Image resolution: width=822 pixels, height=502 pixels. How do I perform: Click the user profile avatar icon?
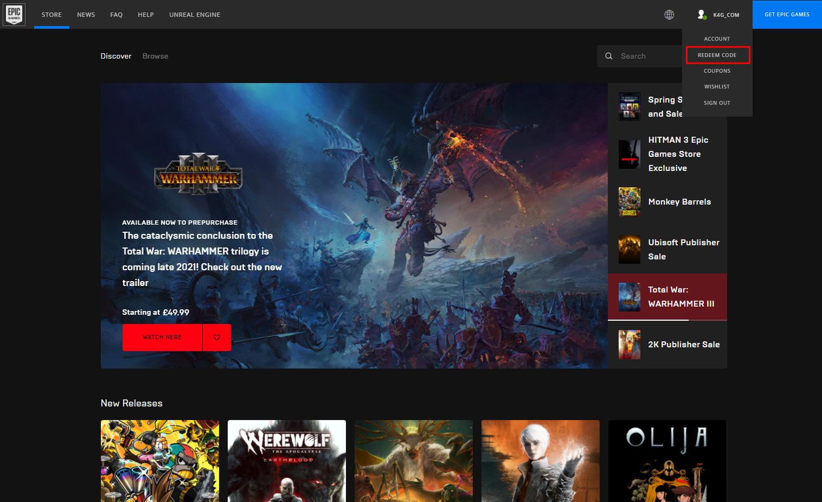pyautogui.click(x=702, y=15)
